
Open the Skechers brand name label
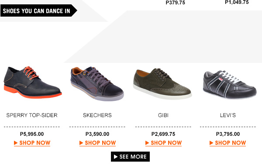[97, 115]
